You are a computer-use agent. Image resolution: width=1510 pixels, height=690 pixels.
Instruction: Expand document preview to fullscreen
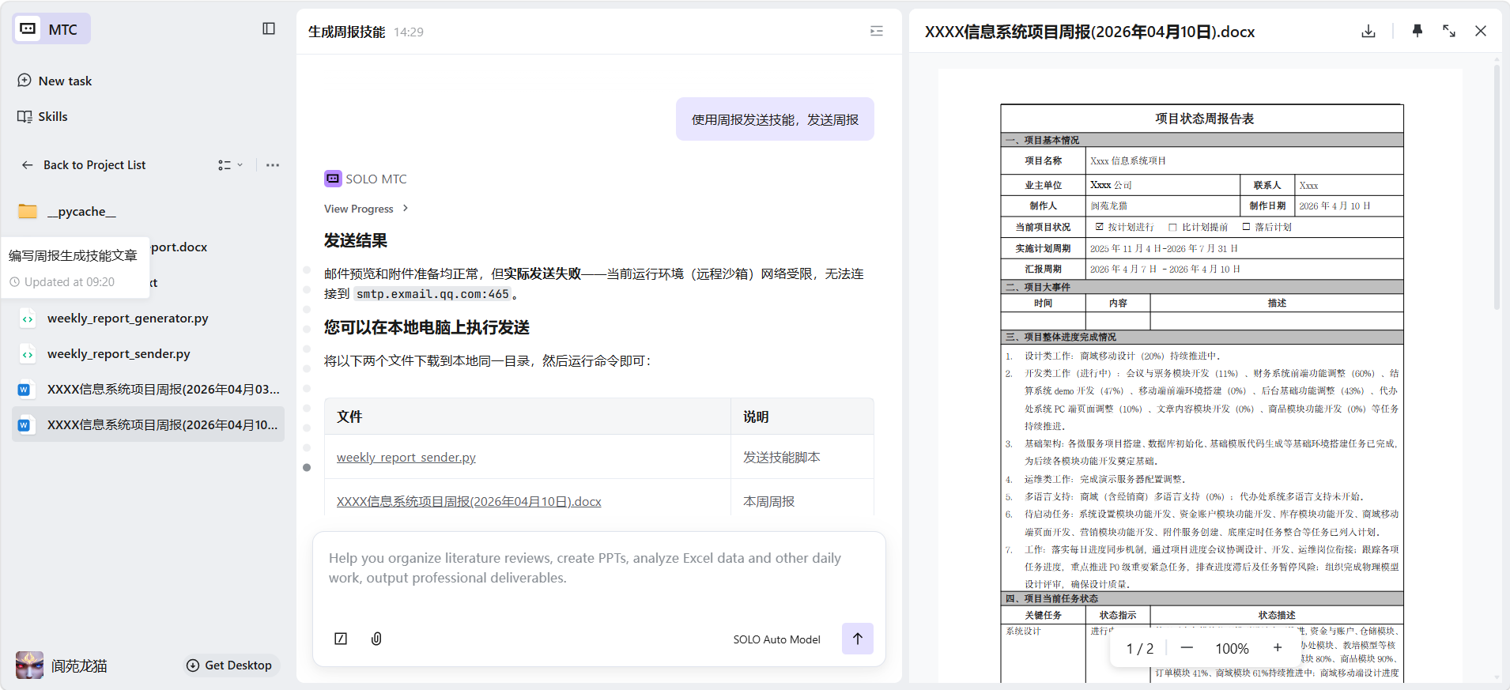tap(1448, 31)
